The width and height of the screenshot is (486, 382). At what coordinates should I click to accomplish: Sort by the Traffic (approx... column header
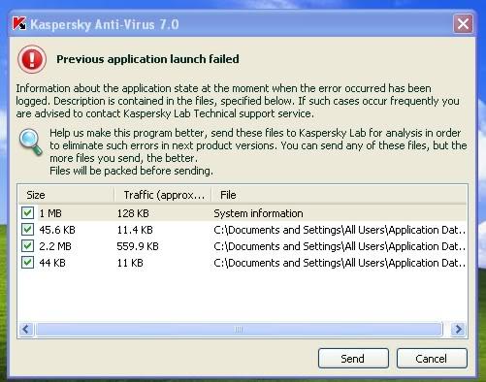[x=163, y=195]
